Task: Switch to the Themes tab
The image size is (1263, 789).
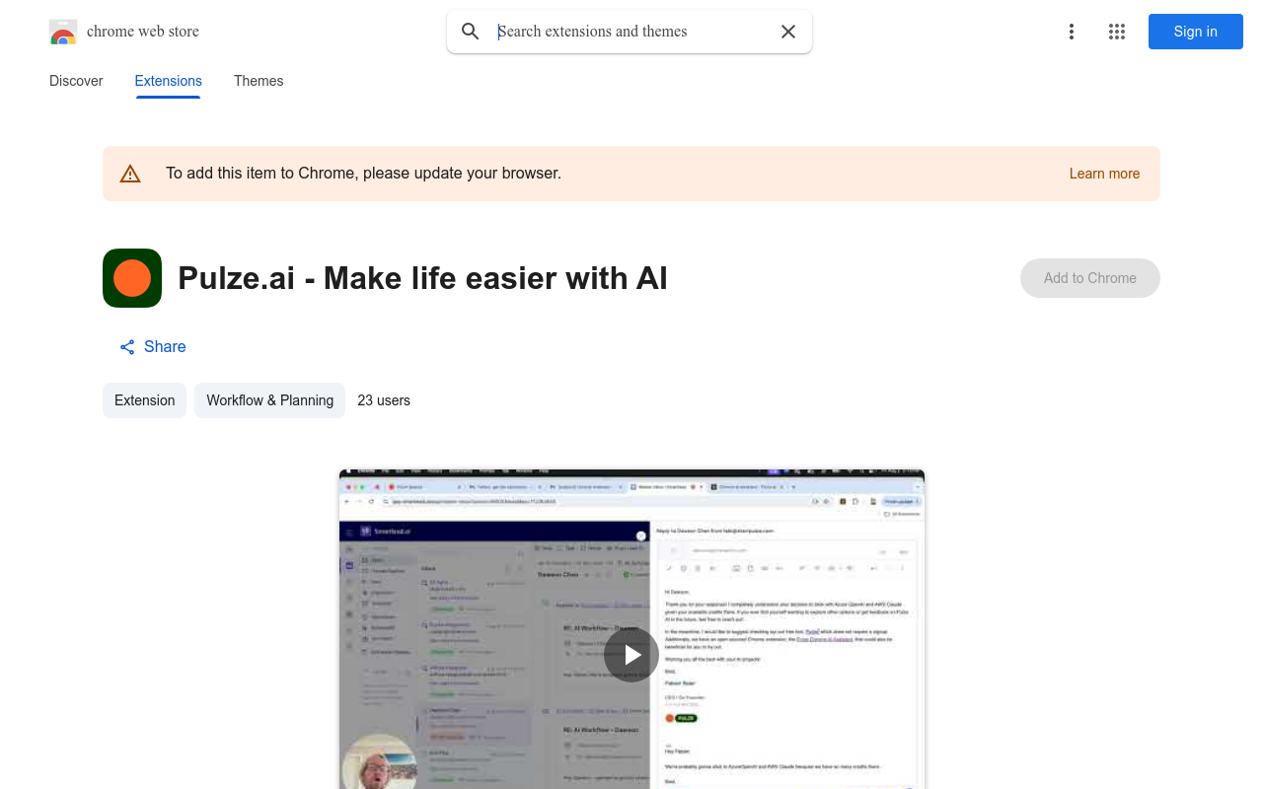Action: click(259, 81)
